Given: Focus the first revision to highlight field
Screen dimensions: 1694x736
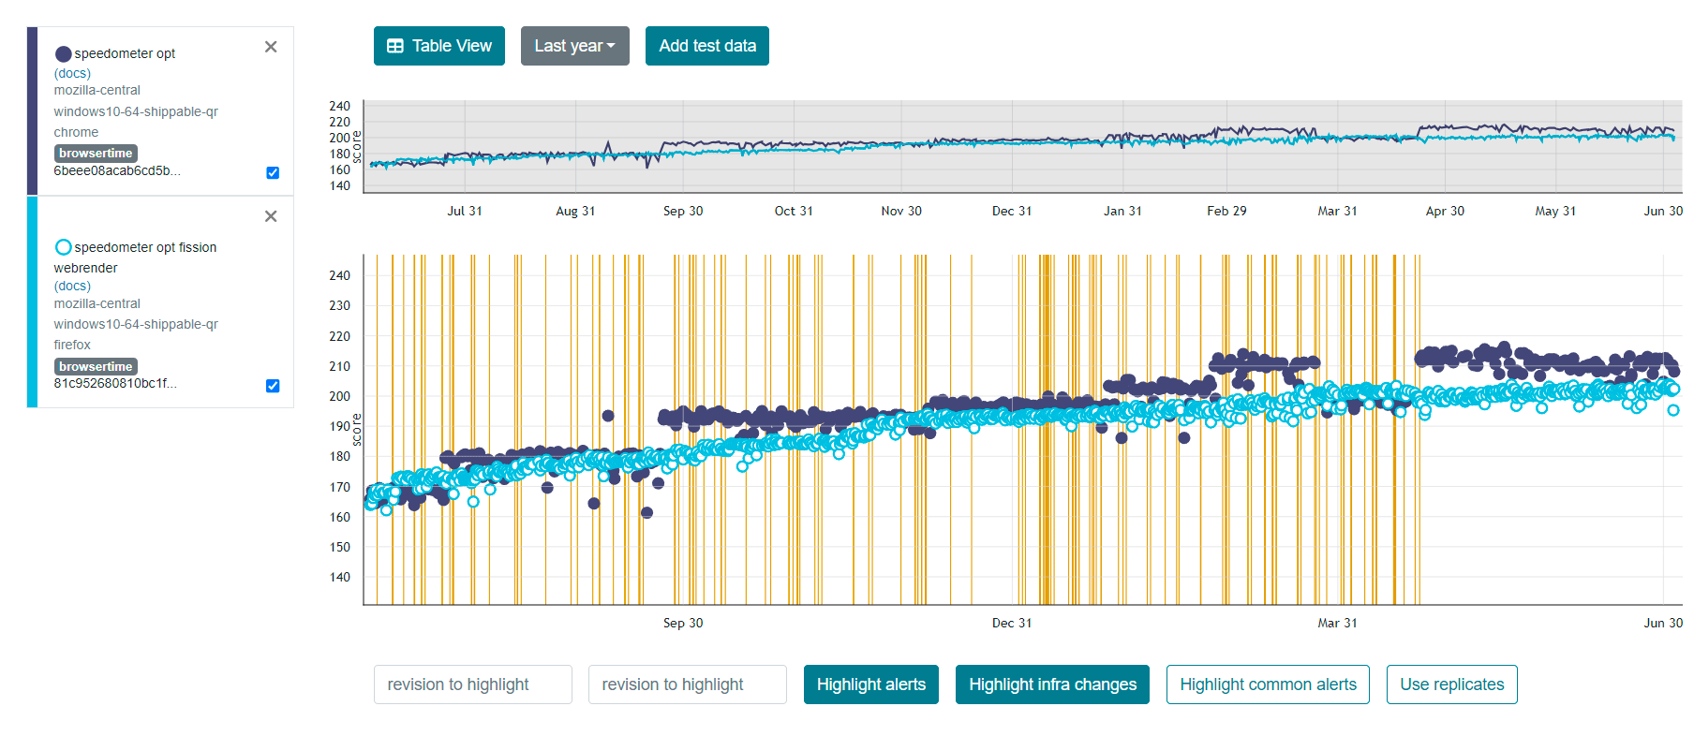Looking at the screenshot, I should 472,684.
